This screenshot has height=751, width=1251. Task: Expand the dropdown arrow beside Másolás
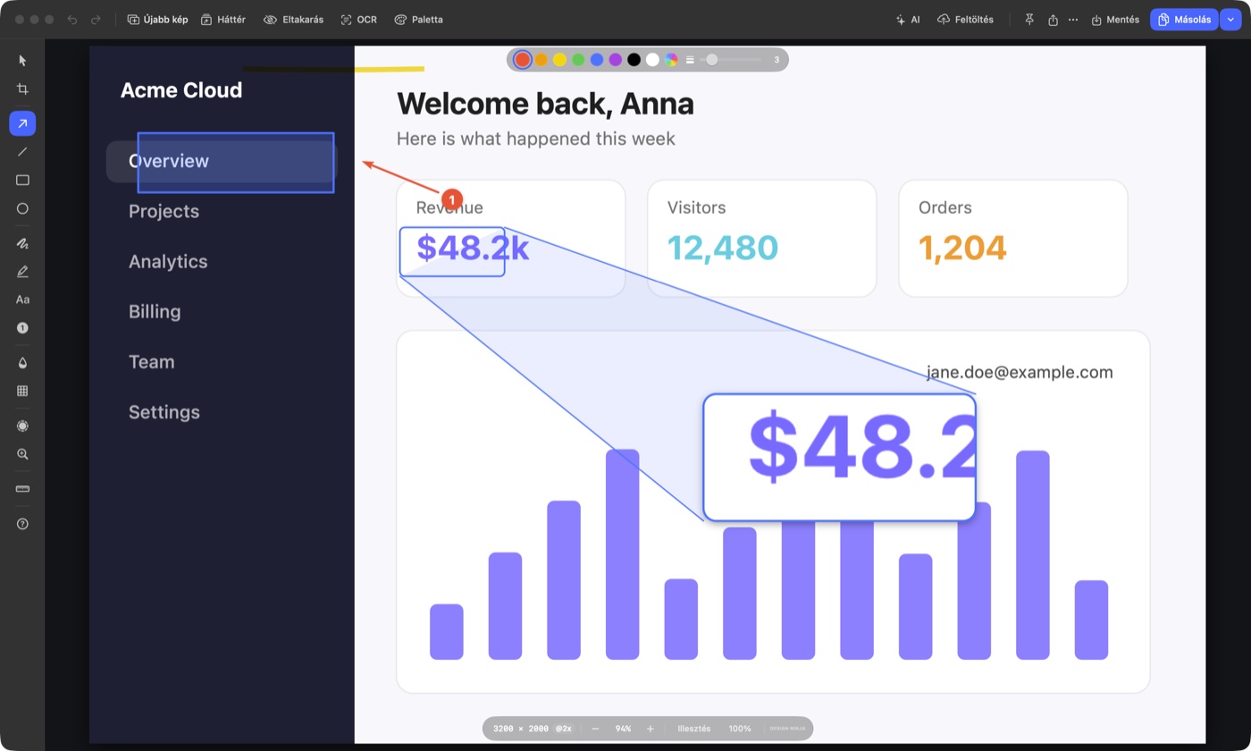coord(1231,20)
